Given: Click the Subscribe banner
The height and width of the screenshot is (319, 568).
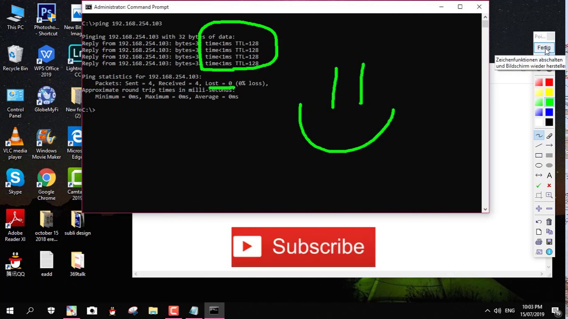Looking at the screenshot, I should click(303, 247).
